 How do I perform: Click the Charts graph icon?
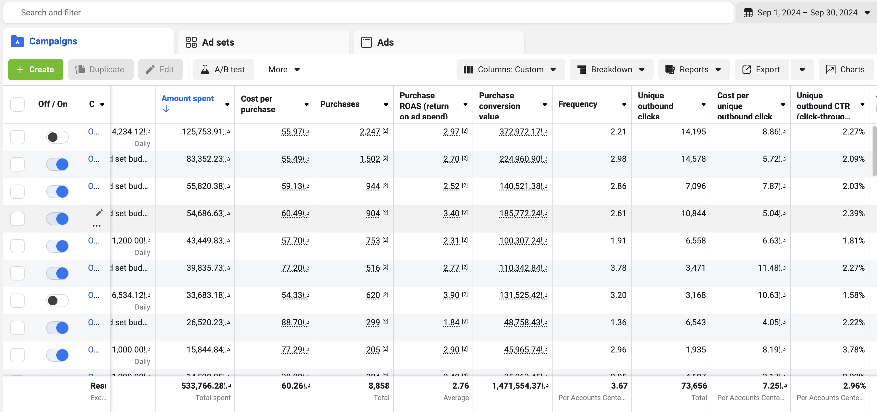click(831, 70)
